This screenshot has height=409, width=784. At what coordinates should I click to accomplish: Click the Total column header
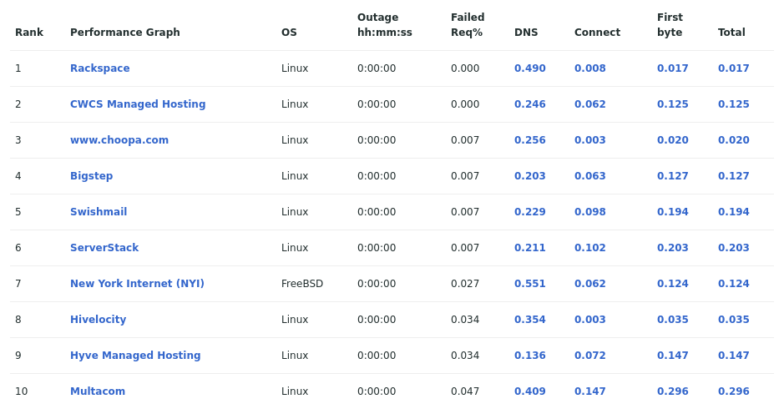coord(731,32)
